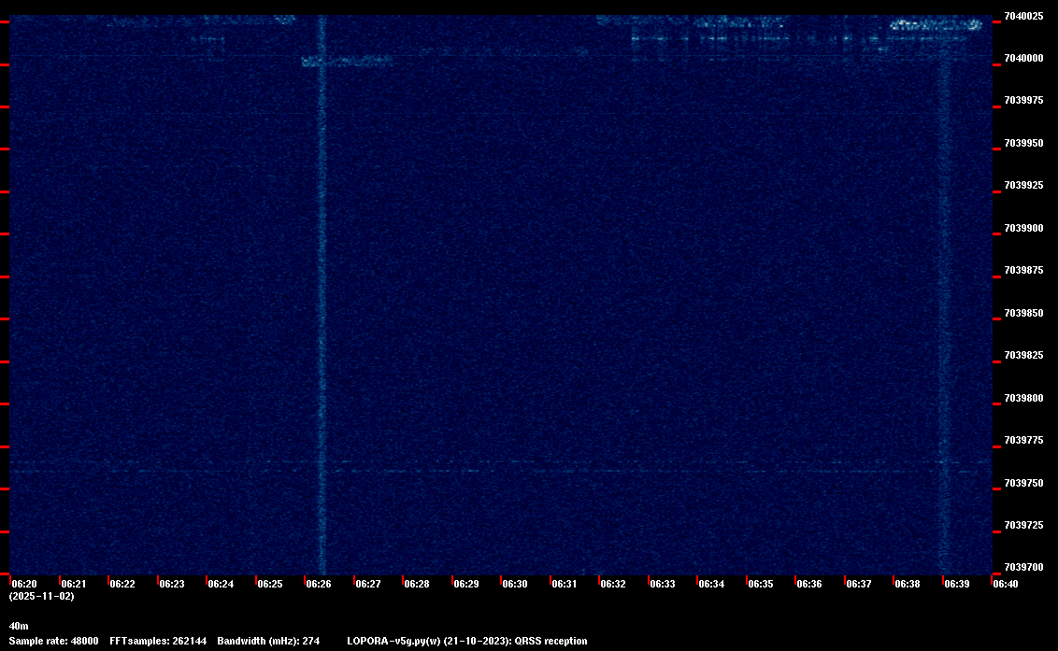Click the 06:35 time label
This screenshot has height=651, width=1058.
point(761,584)
